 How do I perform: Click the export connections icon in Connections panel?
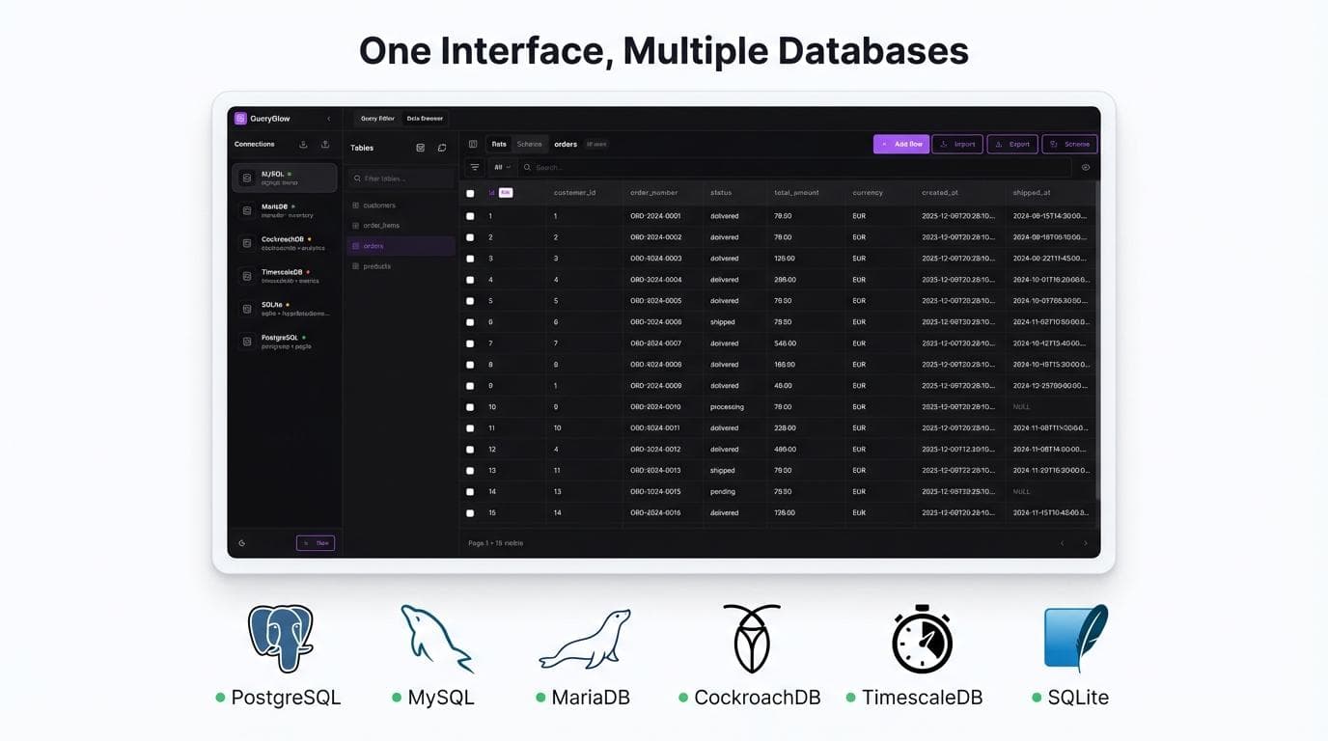[x=325, y=144]
